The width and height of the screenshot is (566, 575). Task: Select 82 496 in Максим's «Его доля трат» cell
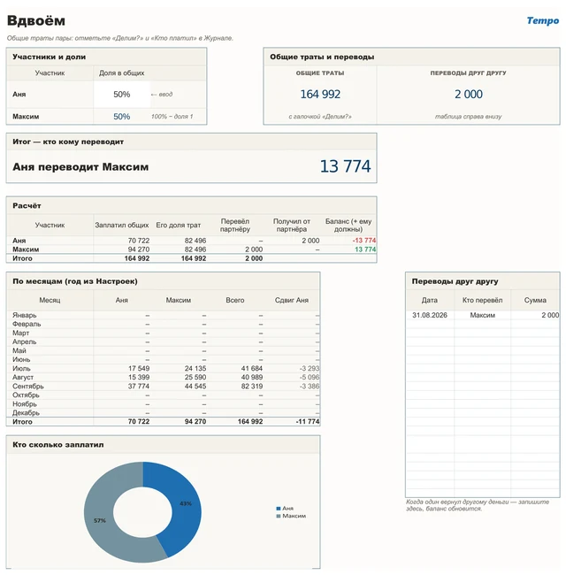pyautogui.click(x=195, y=249)
